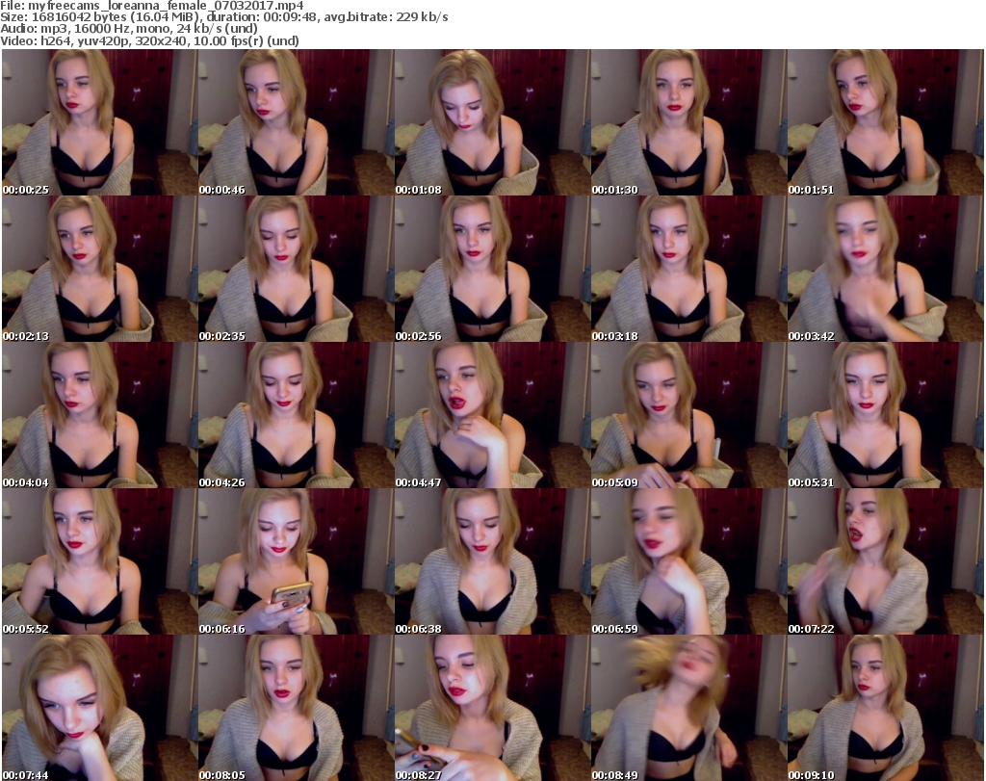This screenshot has height=781, width=986.
Task: Select the thumbnail stamped 00:00:46
Action: (296, 122)
